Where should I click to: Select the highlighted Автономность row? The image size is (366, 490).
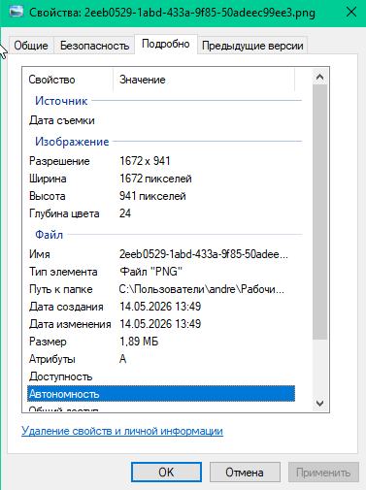click(x=161, y=394)
